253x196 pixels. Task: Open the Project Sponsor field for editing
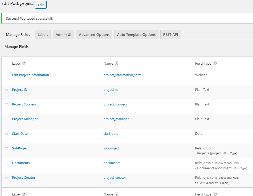click(24, 104)
